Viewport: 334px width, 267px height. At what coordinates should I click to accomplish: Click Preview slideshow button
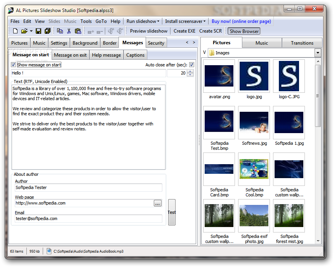point(149,31)
